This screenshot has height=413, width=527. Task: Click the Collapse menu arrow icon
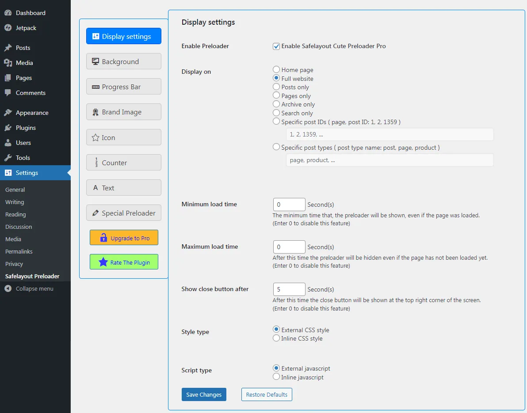8,288
